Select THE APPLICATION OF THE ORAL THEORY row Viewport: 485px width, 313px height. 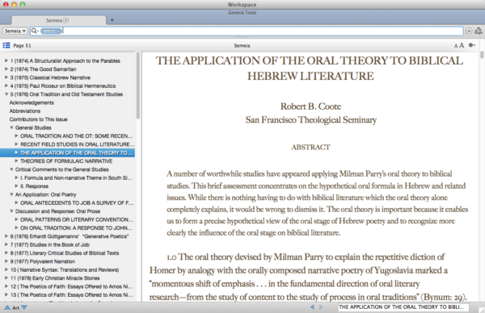[67, 152]
